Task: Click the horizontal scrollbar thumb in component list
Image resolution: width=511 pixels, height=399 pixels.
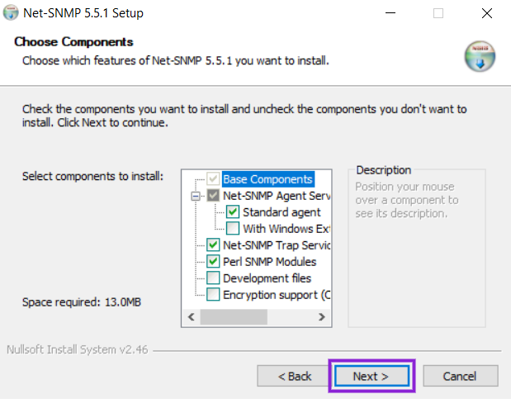Action: pos(234,316)
